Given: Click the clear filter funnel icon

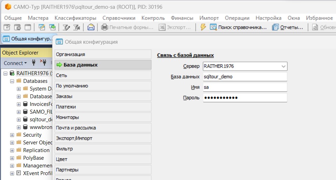Looking at the screenshot, I should click(x=77, y=27).
